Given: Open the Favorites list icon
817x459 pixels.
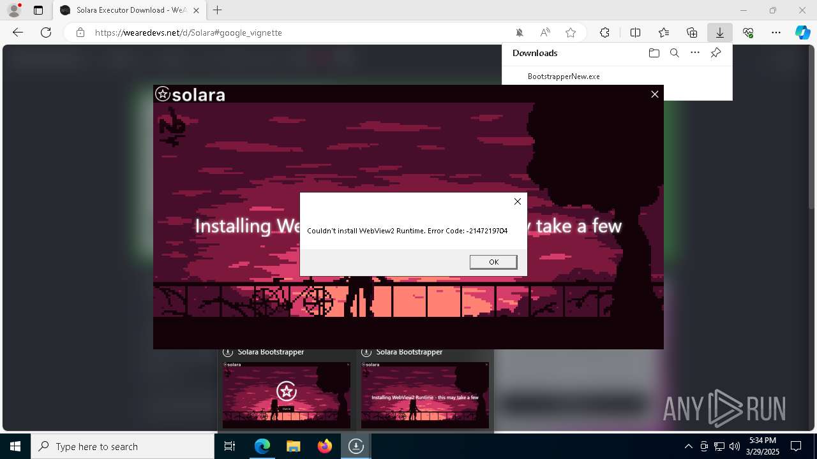Looking at the screenshot, I should coord(664,33).
